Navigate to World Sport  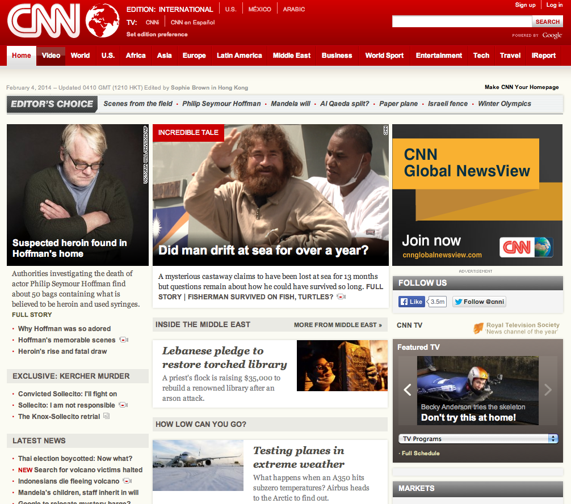(384, 56)
